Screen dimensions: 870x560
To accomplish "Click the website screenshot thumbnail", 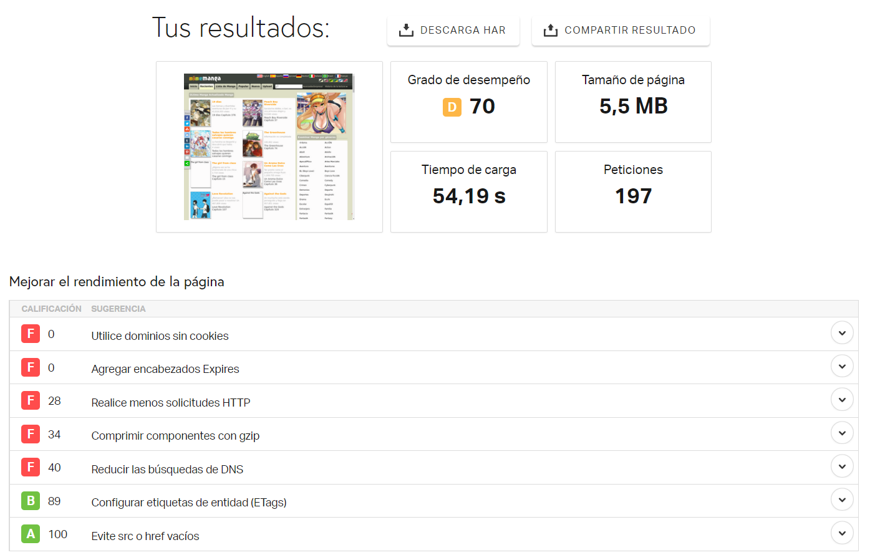I will pyautogui.click(x=269, y=147).
